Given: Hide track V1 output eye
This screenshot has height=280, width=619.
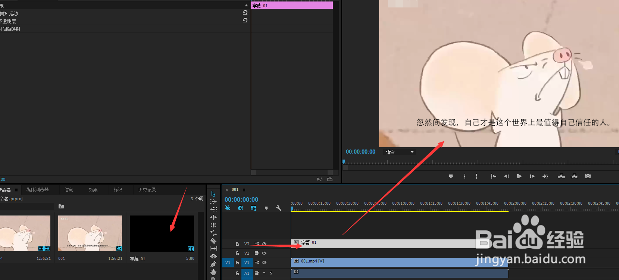Looking at the screenshot, I should pos(264,262).
